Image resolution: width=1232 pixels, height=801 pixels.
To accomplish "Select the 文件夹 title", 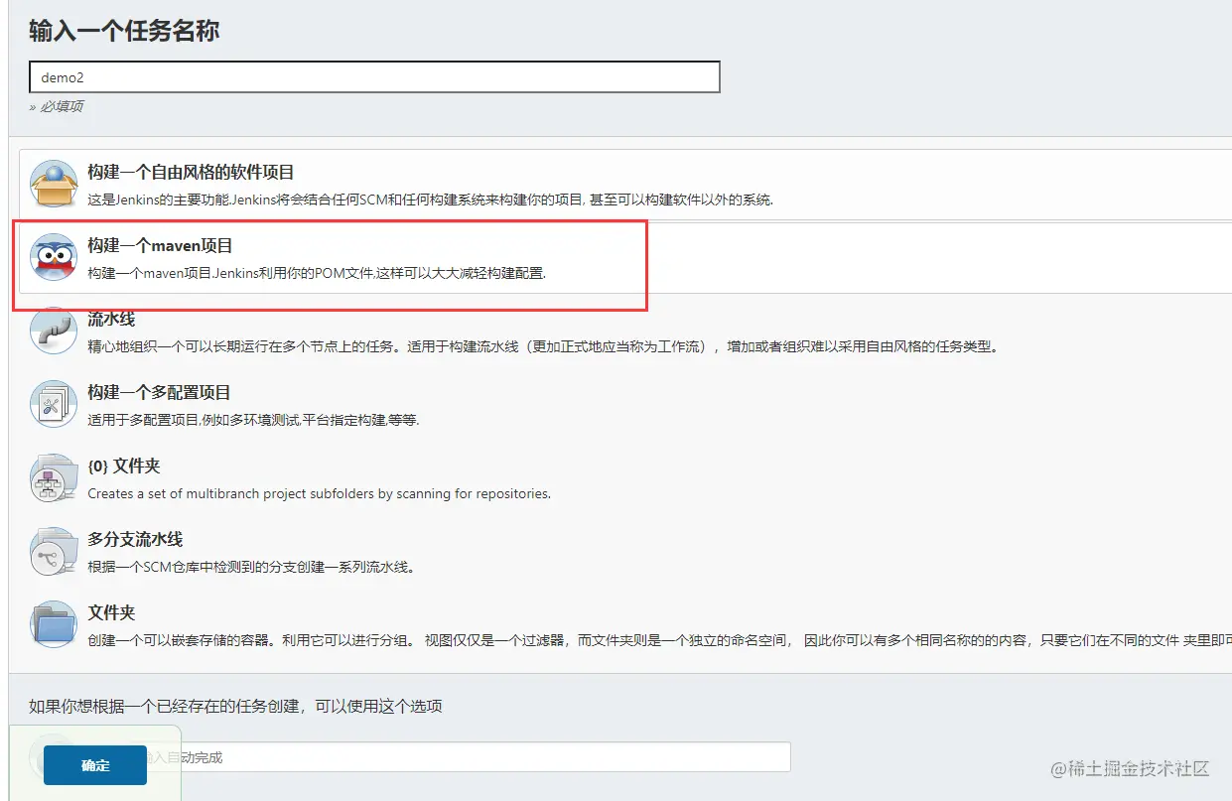I will tap(111, 613).
